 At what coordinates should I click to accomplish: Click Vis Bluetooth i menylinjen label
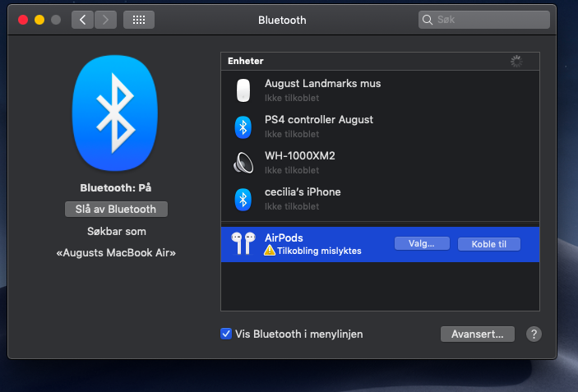(x=299, y=334)
